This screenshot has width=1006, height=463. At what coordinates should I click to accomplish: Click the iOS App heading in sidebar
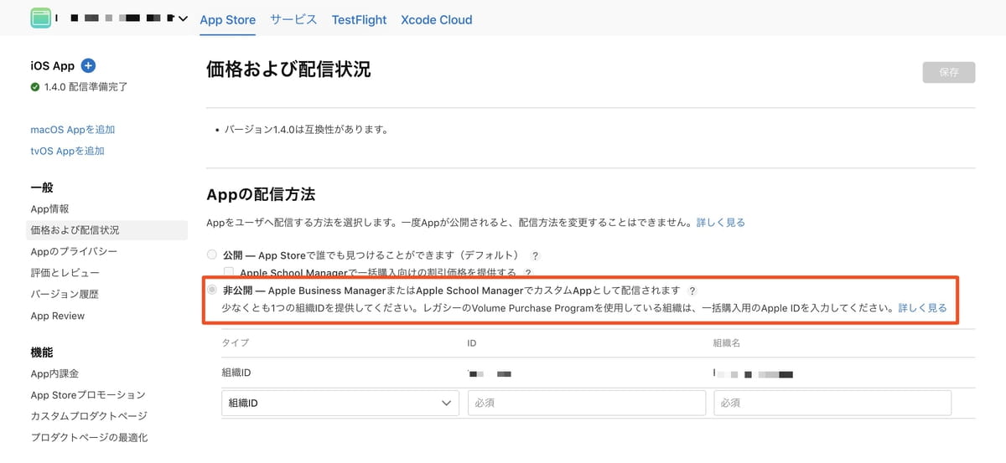point(52,65)
